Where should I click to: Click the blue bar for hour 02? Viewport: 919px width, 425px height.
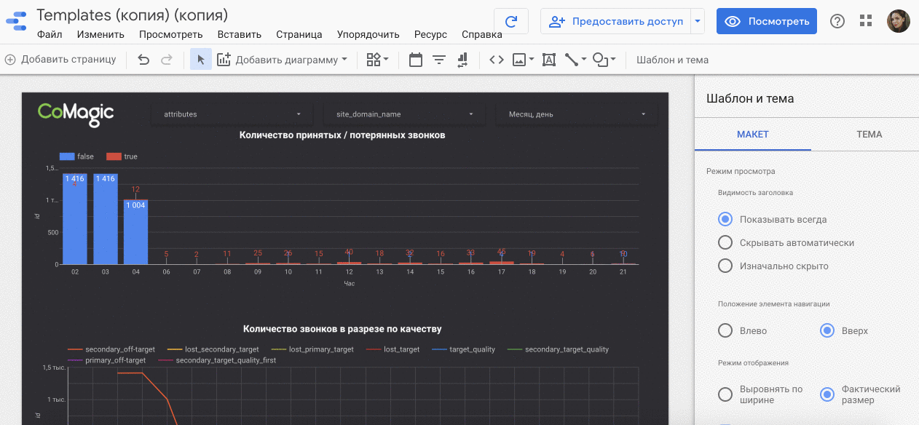coord(75,219)
